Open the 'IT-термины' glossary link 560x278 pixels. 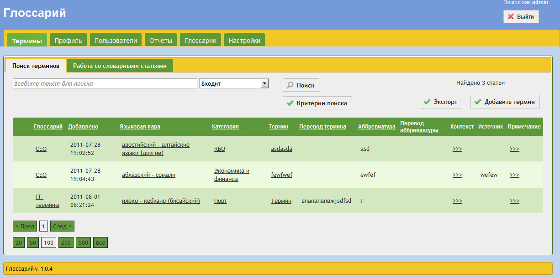click(48, 201)
